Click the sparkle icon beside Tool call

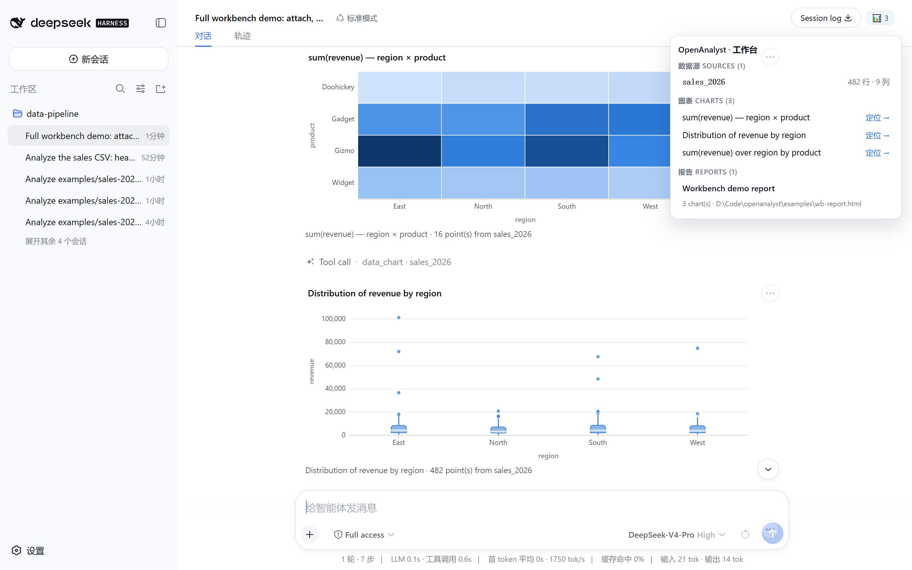pos(310,261)
